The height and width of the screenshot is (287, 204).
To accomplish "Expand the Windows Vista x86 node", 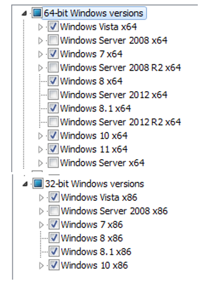I will [41, 198].
